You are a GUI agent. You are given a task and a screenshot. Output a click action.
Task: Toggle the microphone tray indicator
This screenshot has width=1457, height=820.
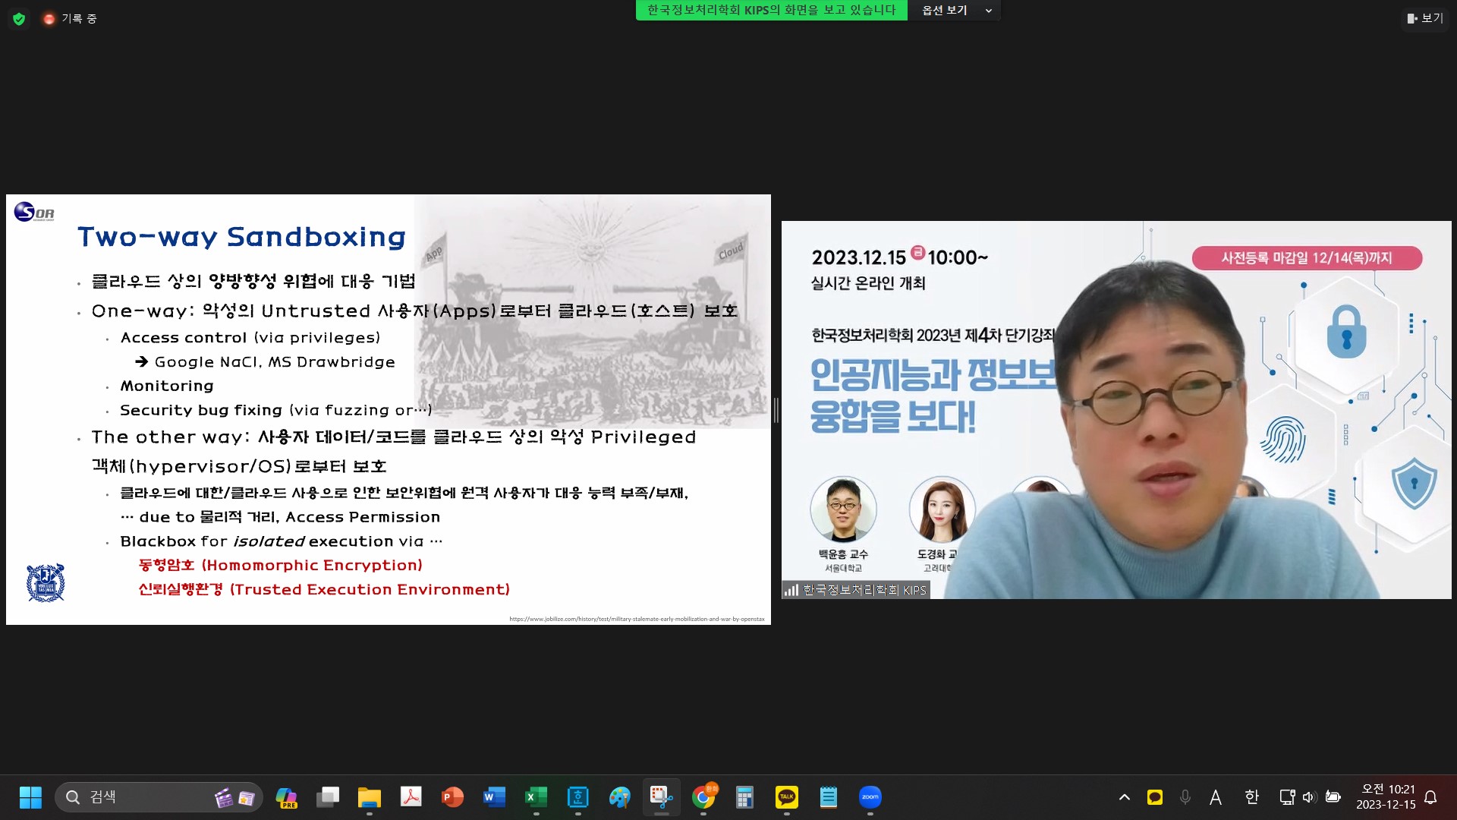[1185, 797]
